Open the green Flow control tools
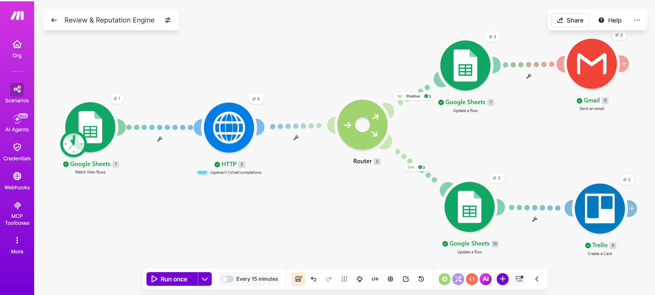This screenshot has height=295, width=655. [x=445, y=279]
